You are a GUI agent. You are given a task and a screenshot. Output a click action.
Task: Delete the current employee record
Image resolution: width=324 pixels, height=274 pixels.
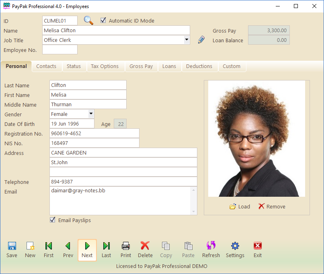145,249
